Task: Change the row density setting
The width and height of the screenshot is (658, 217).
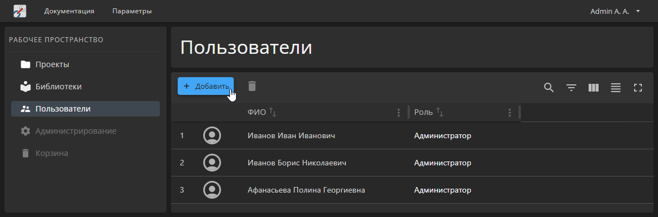Action: coord(616,88)
